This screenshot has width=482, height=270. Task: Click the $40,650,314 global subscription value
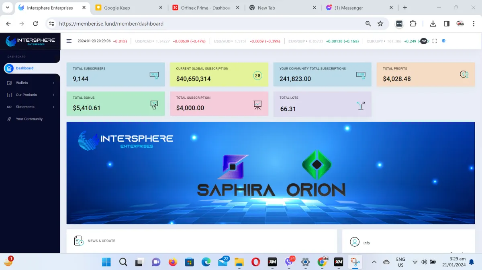click(193, 79)
